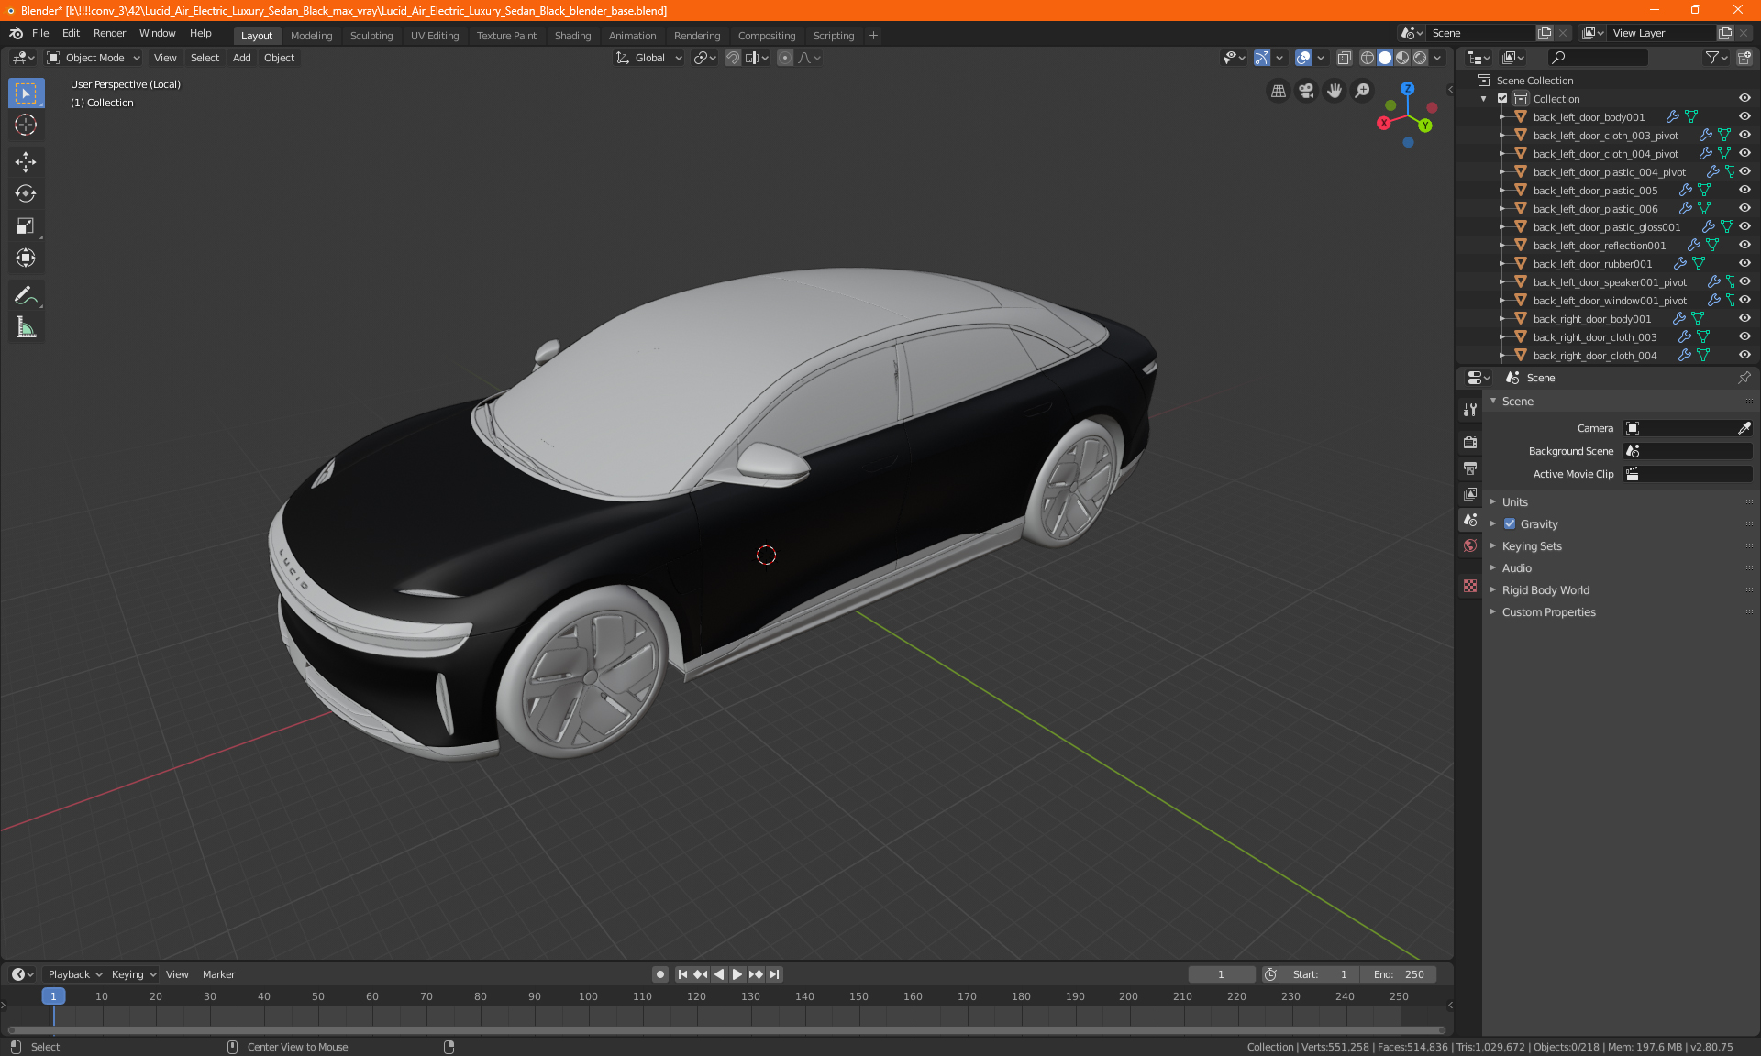This screenshot has height=1056, width=1761.
Task: Expand the Units panel
Action: point(1514,502)
